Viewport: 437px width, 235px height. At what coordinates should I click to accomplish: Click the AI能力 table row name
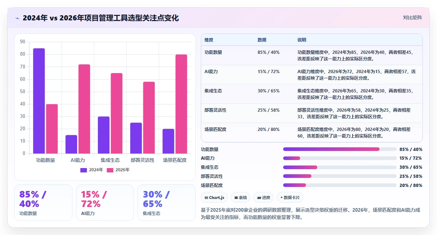(211, 72)
